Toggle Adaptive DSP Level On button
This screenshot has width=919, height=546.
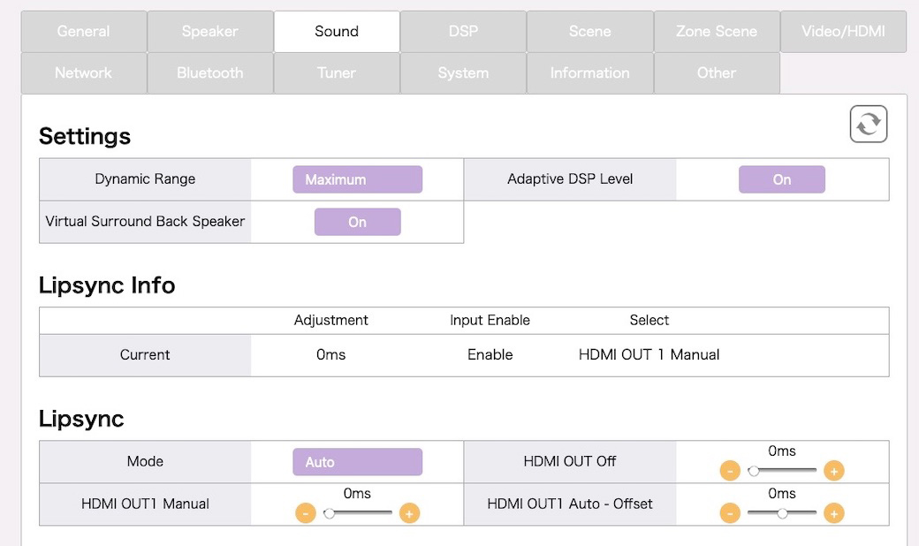pyautogui.click(x=781, y=179)
